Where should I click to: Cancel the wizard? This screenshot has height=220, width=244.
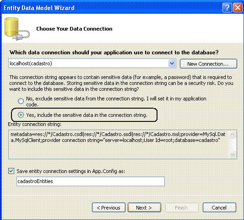coord(219,207)
